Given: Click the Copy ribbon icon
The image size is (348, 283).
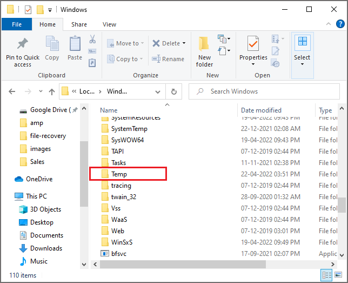Looking at the screenshot, I should pyautogui.click(x=52, y=44).
